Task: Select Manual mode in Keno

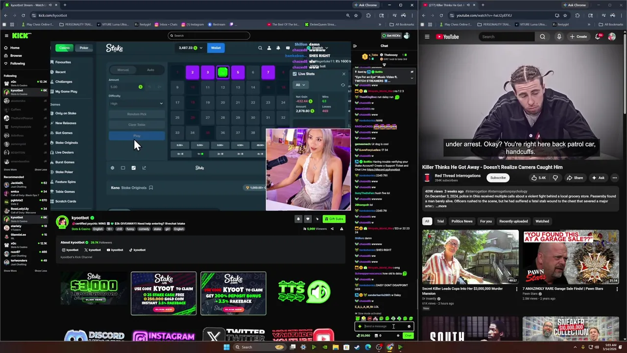Action: coord(123,70)
